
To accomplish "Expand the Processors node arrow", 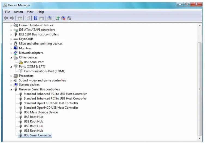I will click(11, 76).
